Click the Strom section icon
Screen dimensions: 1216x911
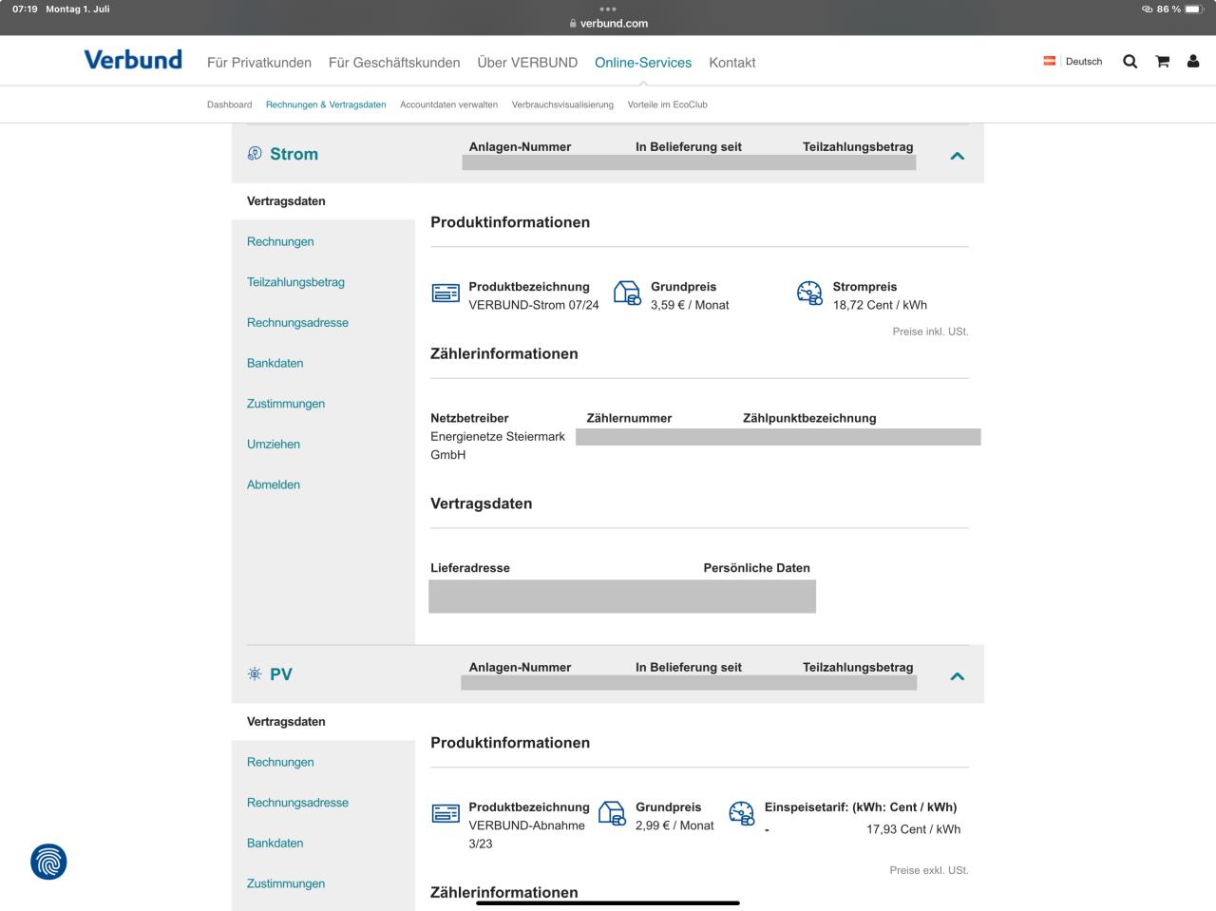point(254,154)
